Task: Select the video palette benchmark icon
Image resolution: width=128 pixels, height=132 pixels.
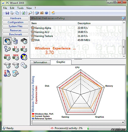Action: tap(15, 73)
